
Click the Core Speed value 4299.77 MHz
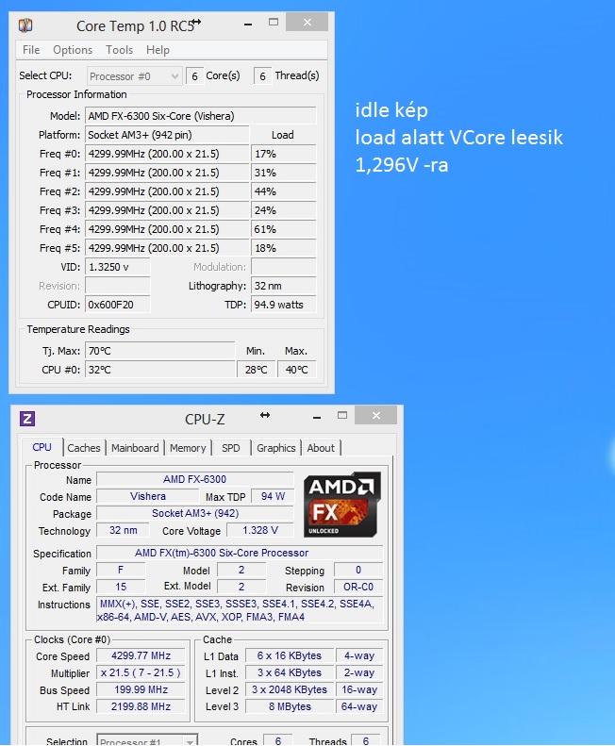coord(141,656)
